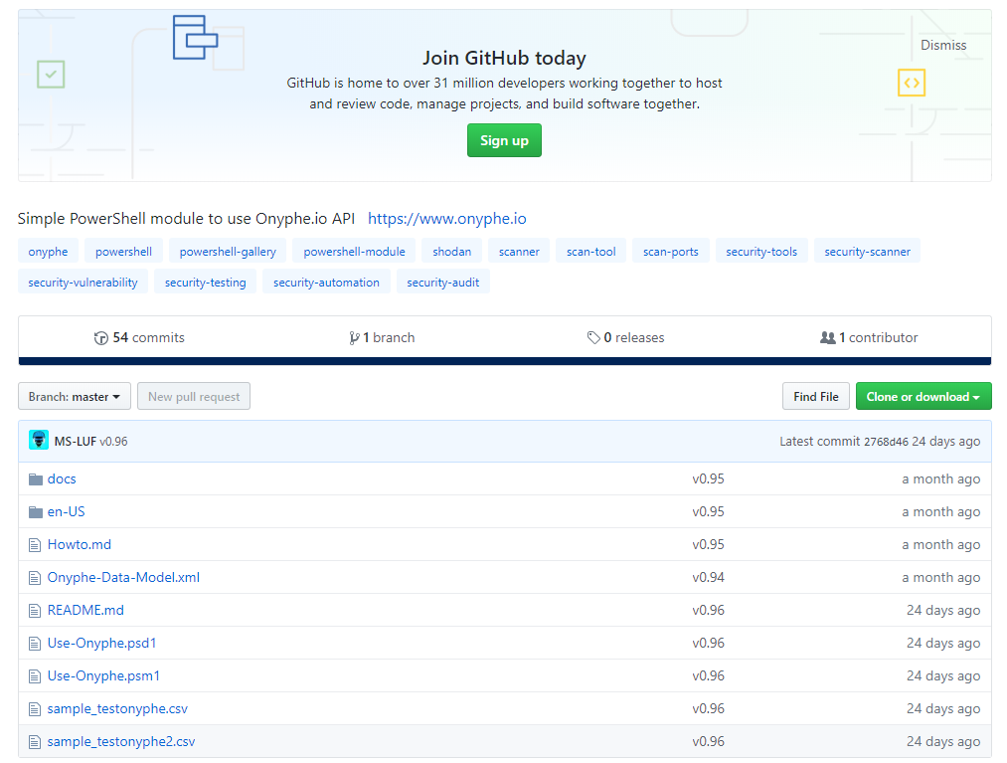Viewport: 1007px width, 763px height.
Task: Click the contributors people icon
Action: pos(829,337)
